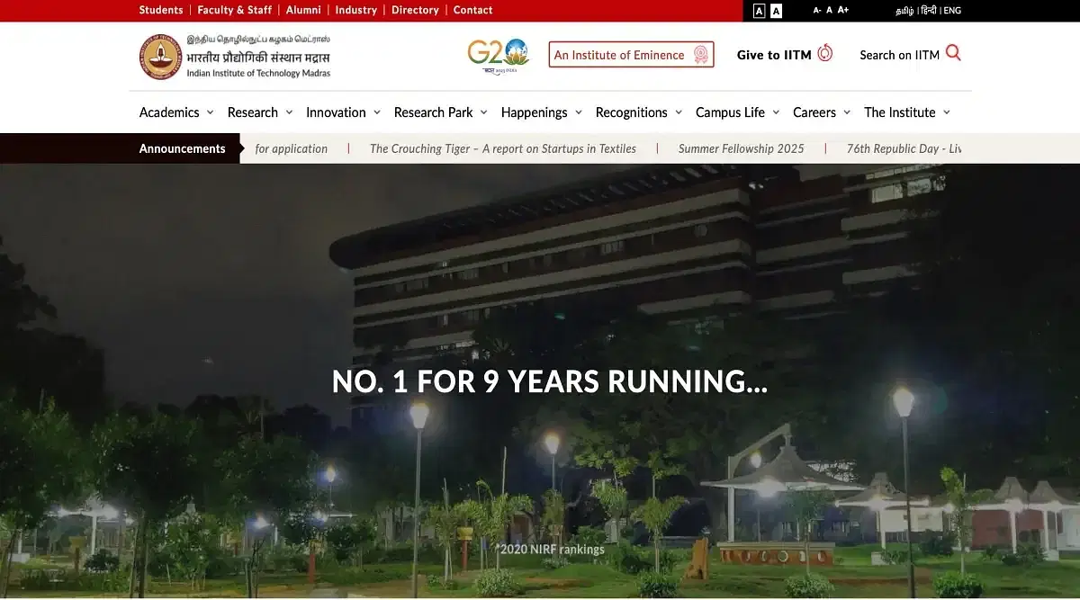Screen dimensions: 1080x600
Task: Expand the Recognitions menu chevron
Action: point(678,112)
